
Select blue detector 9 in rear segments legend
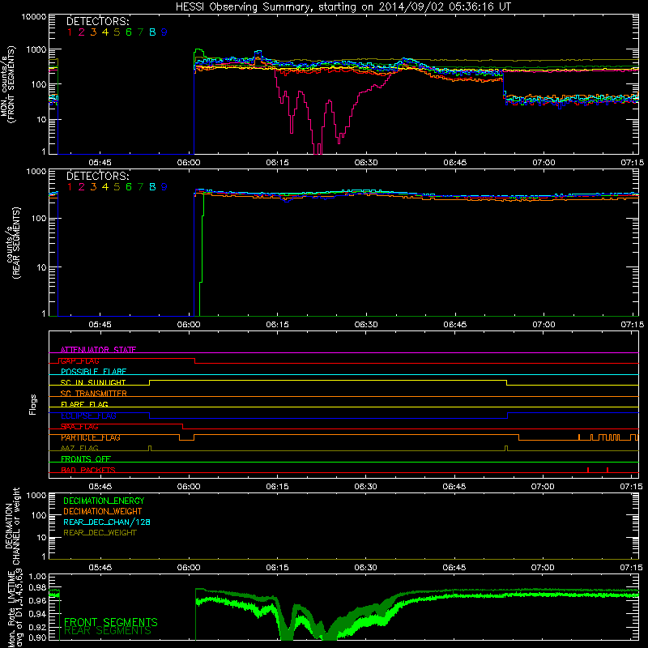pos(164,187)
